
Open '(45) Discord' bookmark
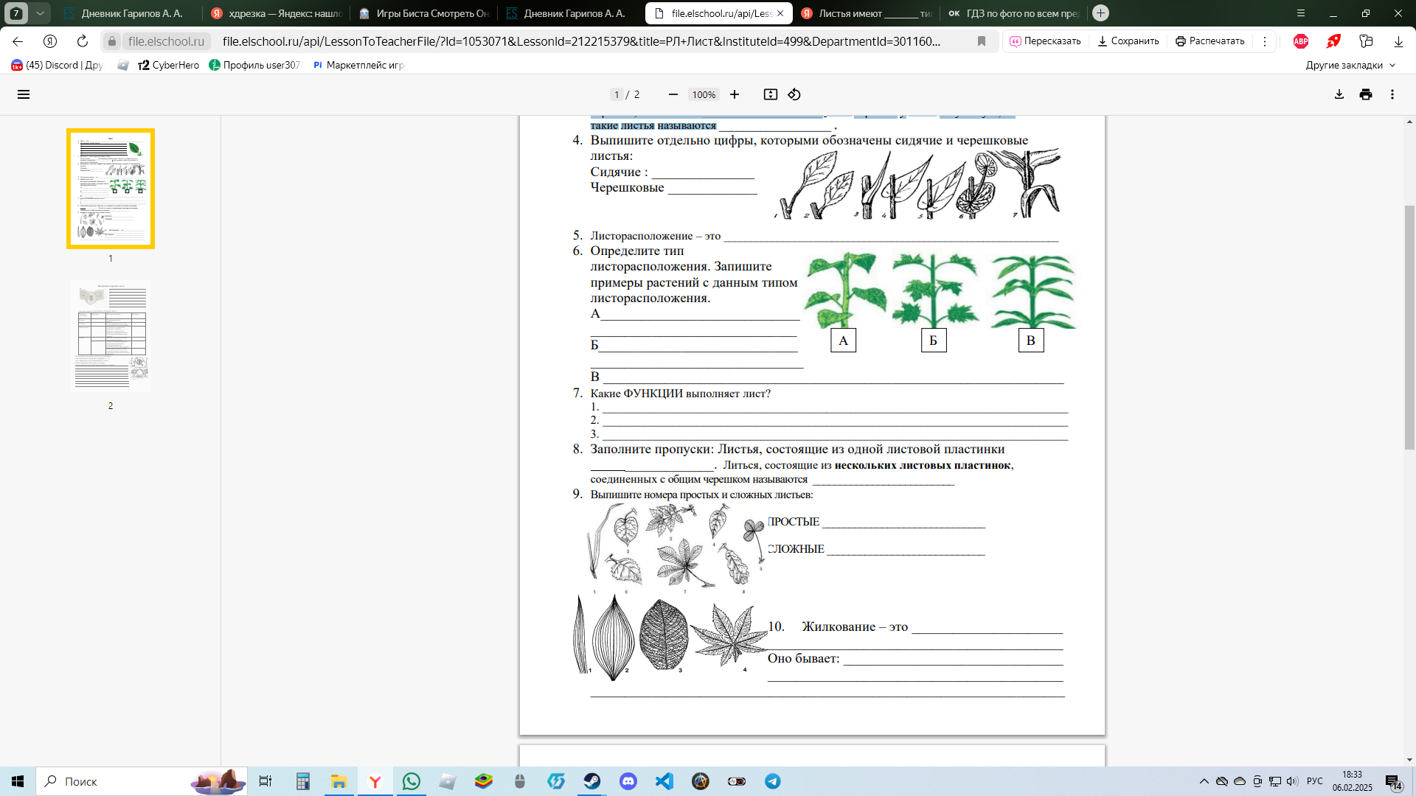pyautogui.click(x=57, y=65)
